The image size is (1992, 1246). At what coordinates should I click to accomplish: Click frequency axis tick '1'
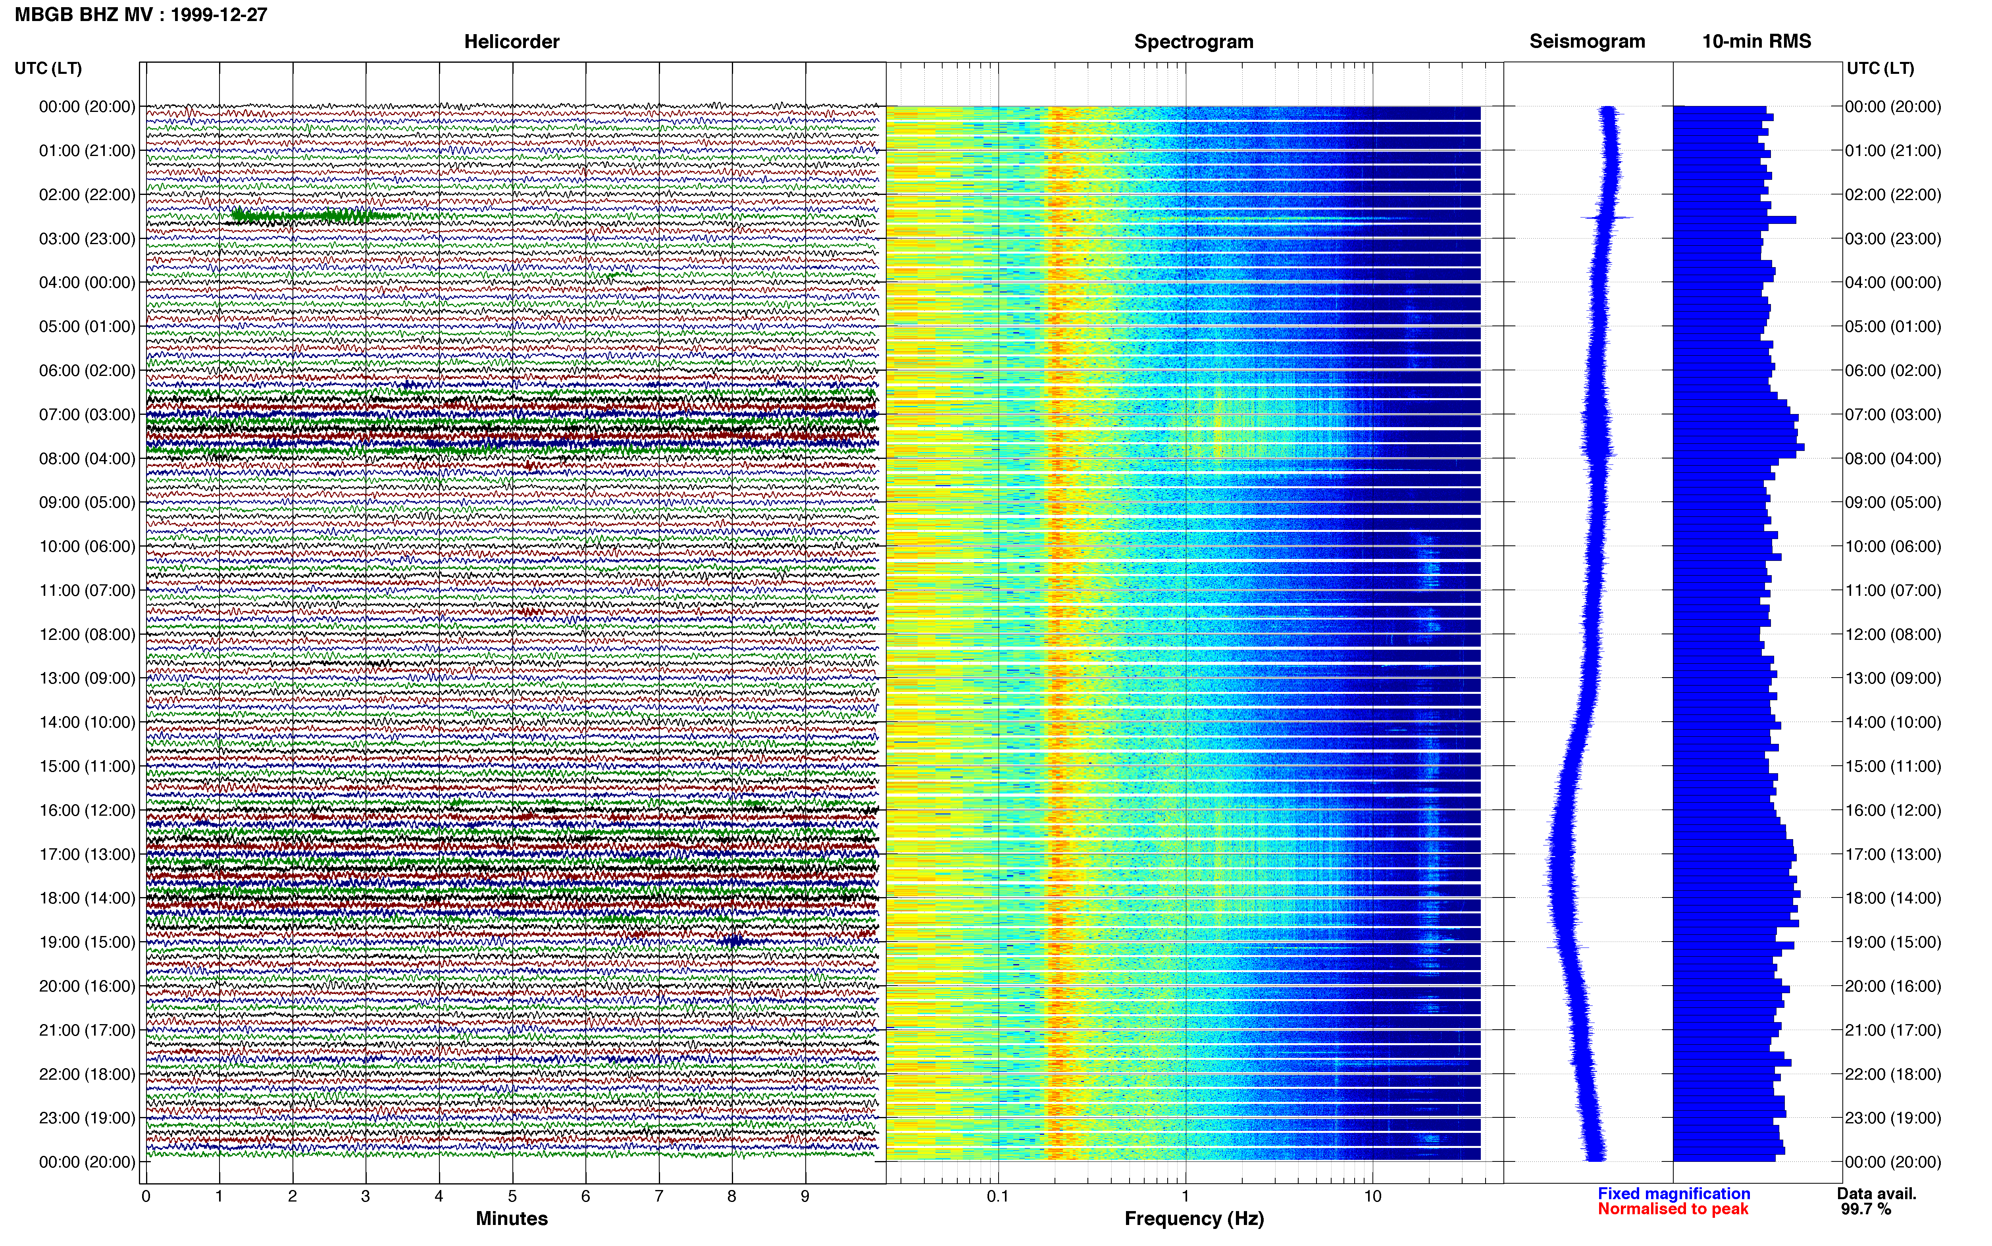(x=1186, y=1196)
